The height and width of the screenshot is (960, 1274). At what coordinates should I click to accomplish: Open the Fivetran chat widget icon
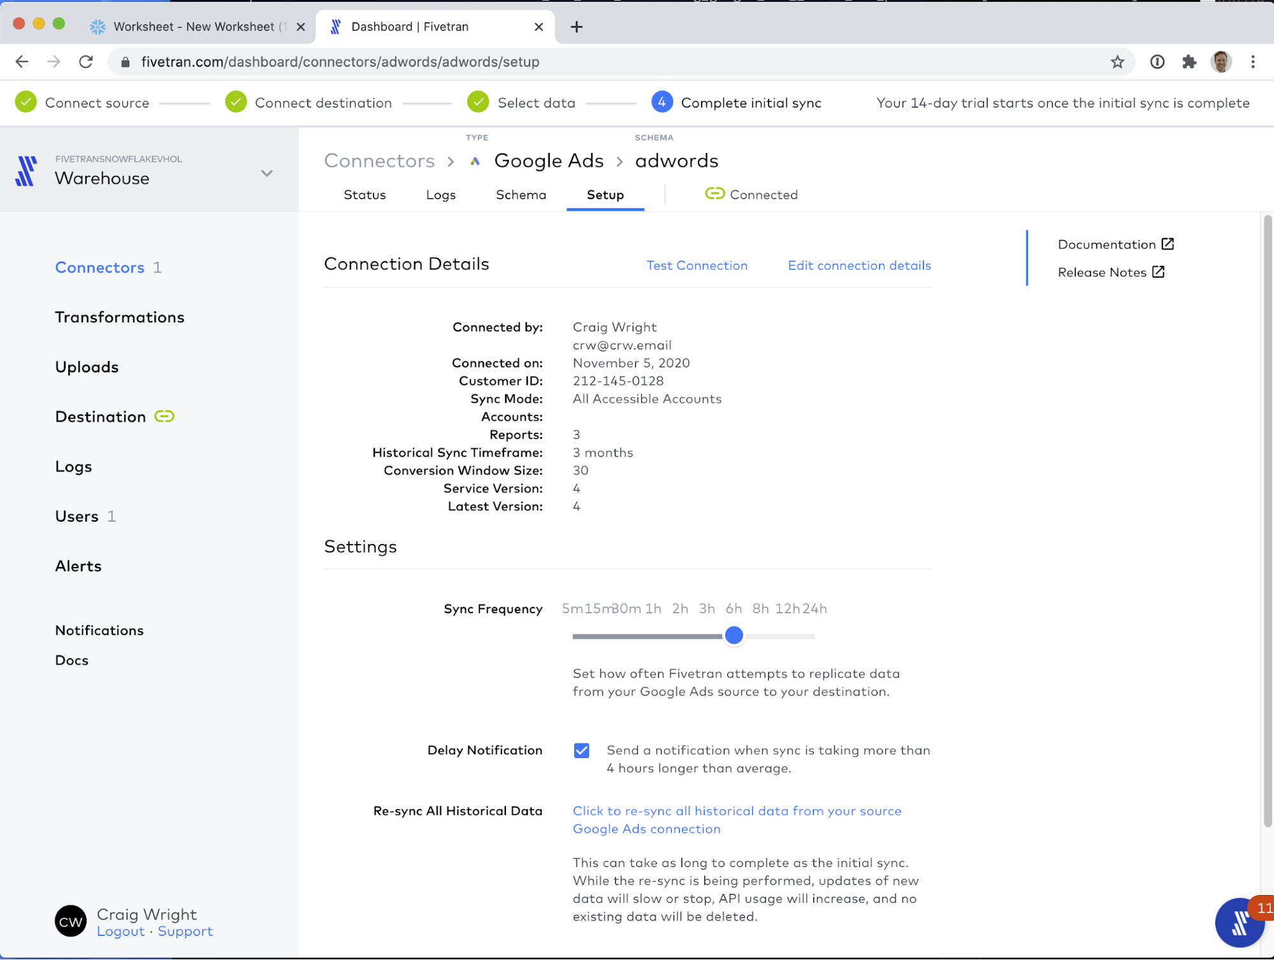coord(1239,922)
